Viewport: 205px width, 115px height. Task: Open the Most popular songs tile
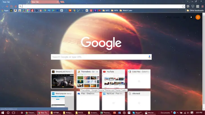point(62,101)
